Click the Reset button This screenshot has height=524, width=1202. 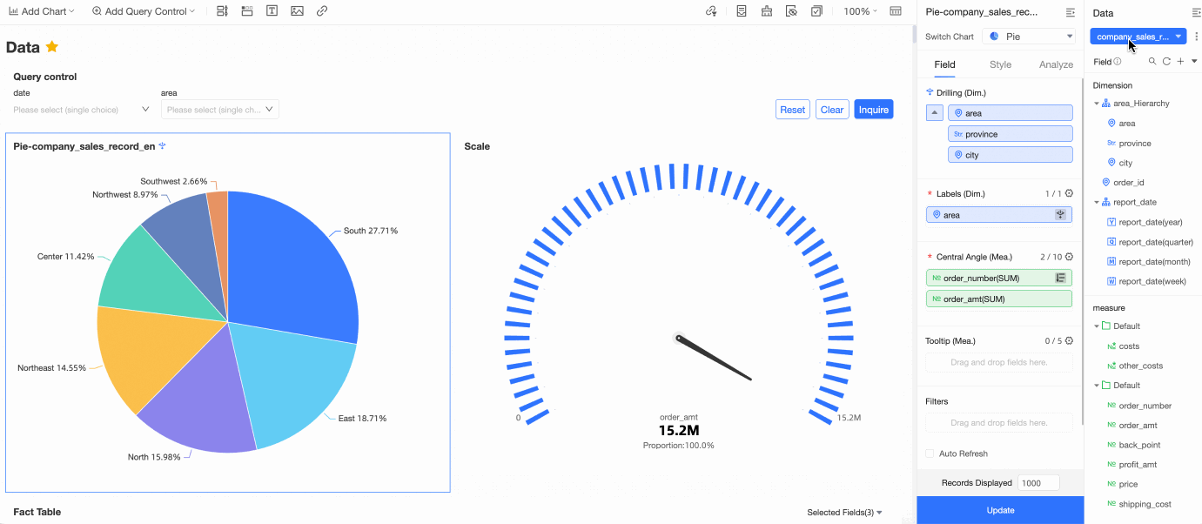(792, 110)
